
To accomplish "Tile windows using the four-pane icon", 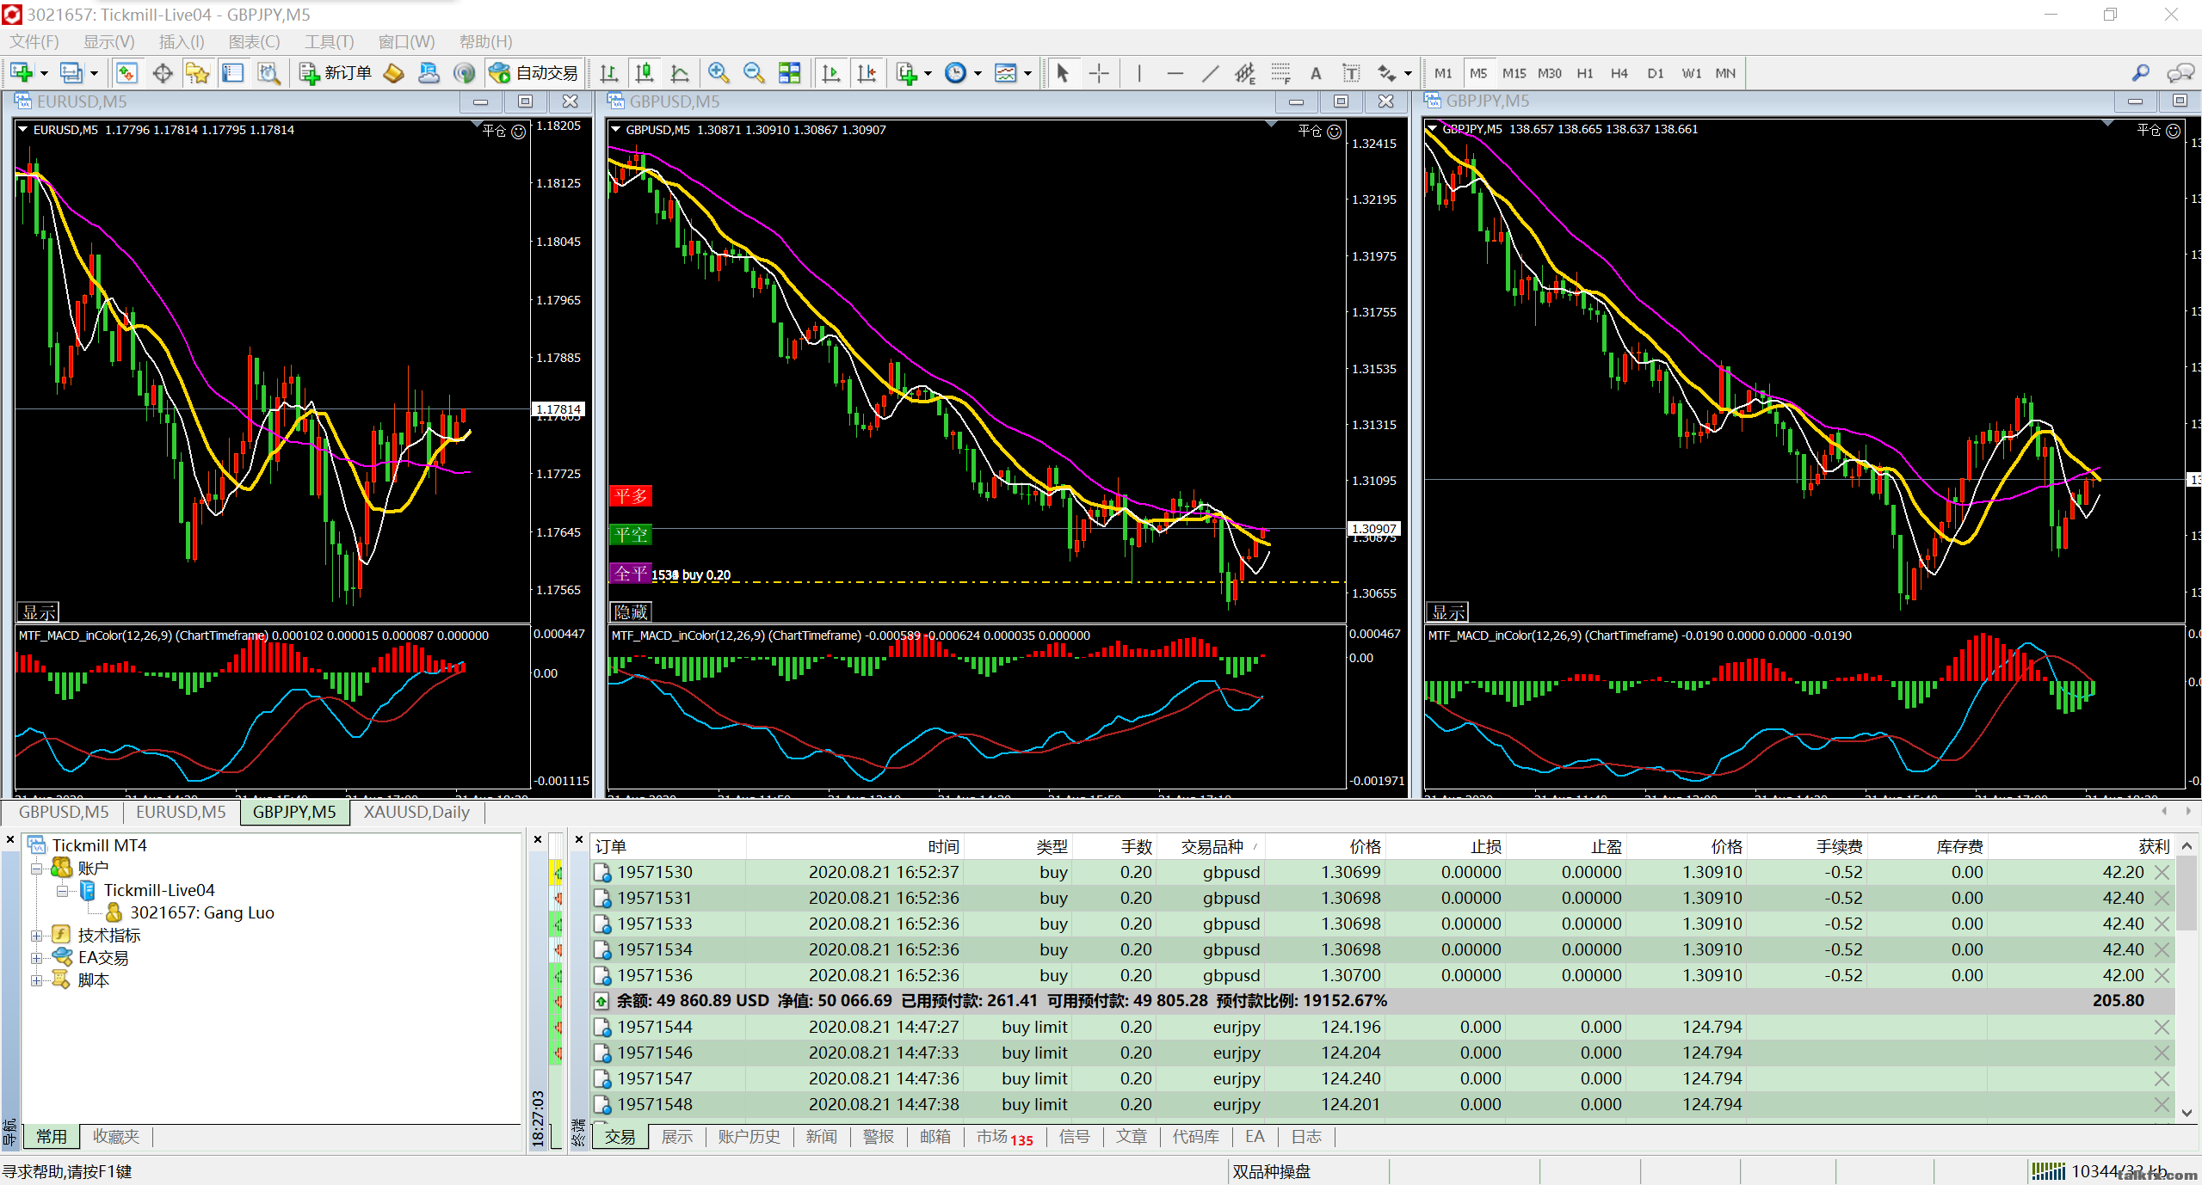I will (x=789, y=73).
